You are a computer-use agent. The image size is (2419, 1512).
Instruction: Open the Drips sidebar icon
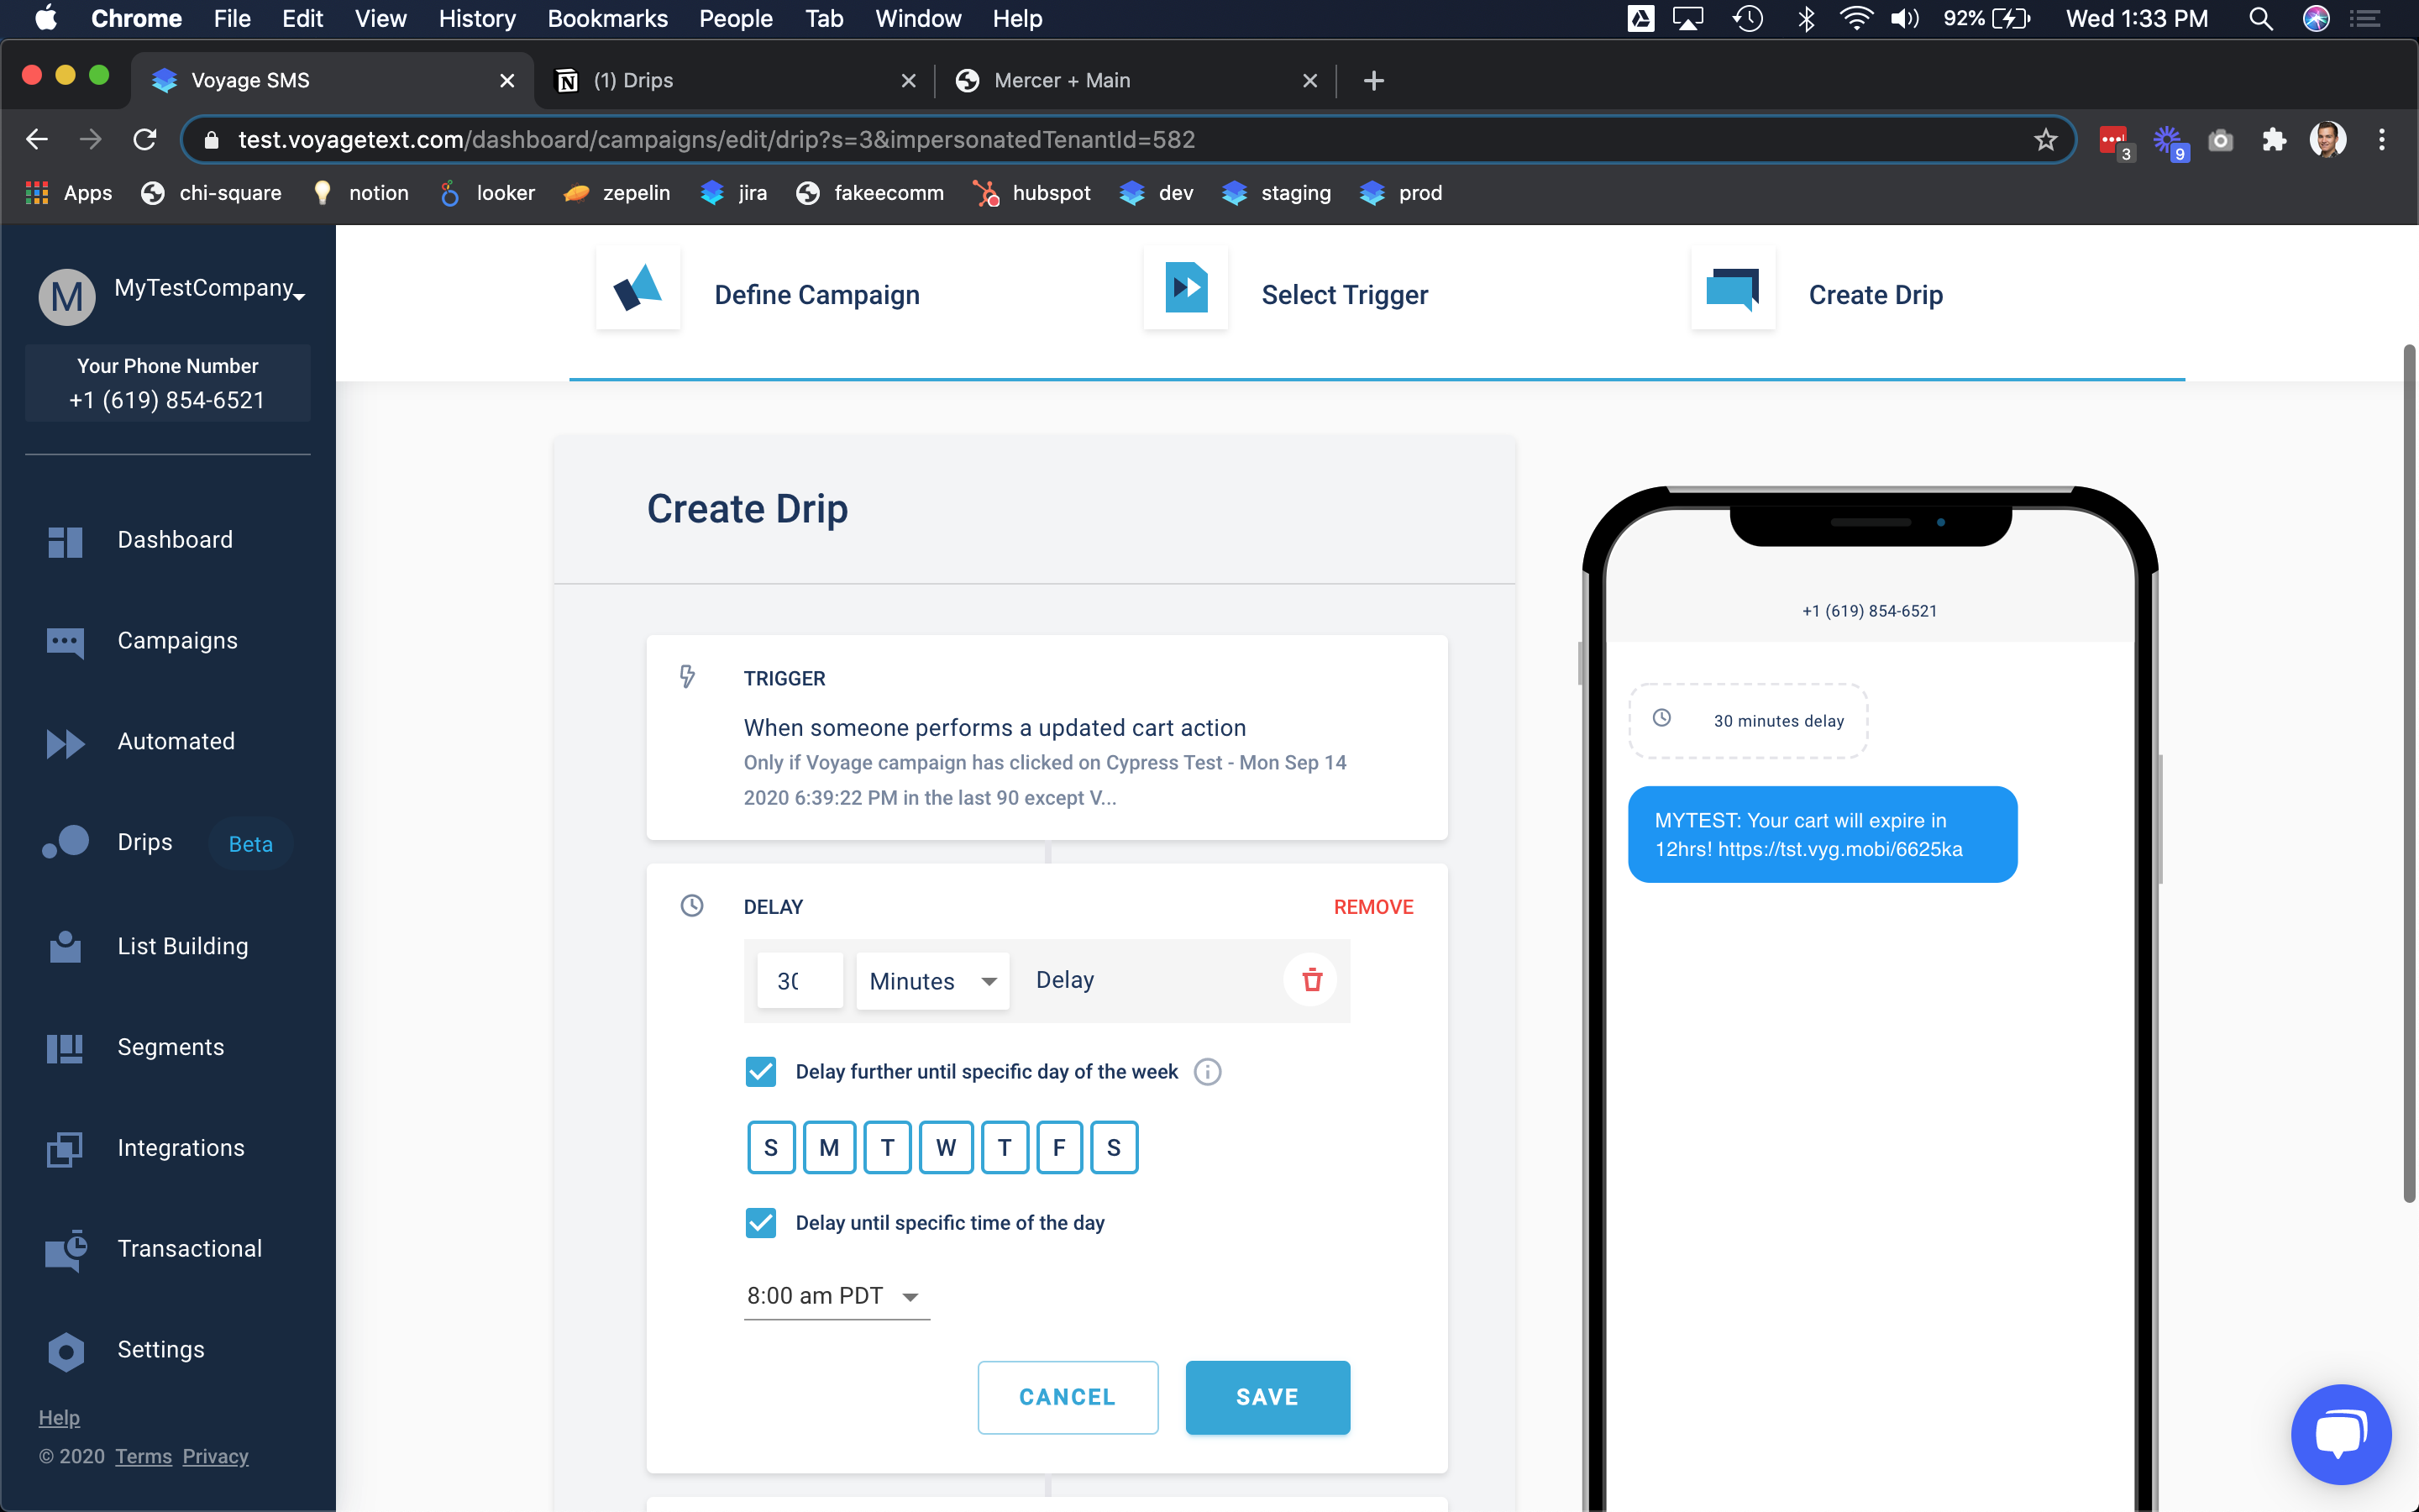(x=65, y=842)
